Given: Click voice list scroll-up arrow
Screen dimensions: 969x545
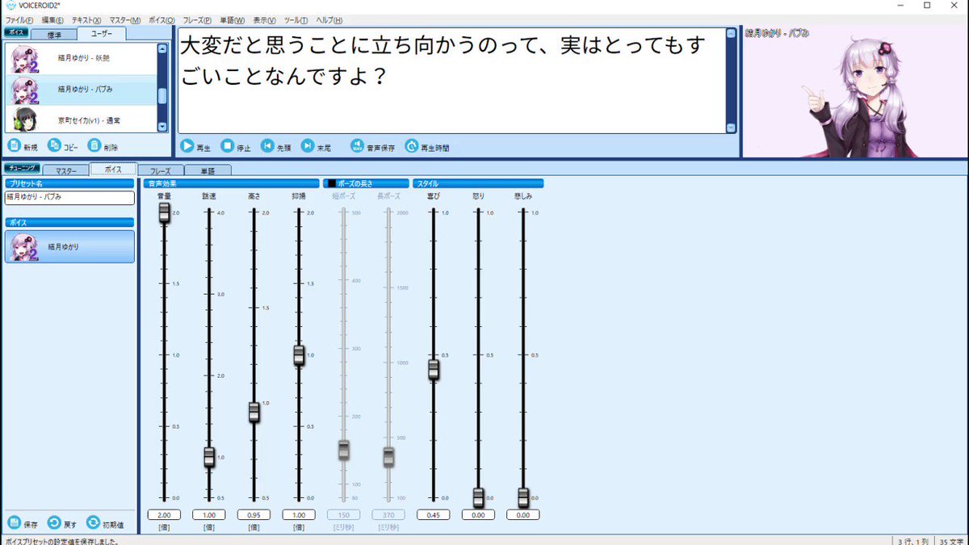Looking at the screenshot, I should (x=162, y=48).
